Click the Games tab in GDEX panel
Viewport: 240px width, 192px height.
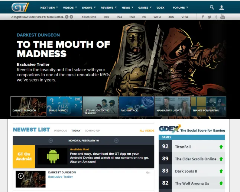point(166,137)
